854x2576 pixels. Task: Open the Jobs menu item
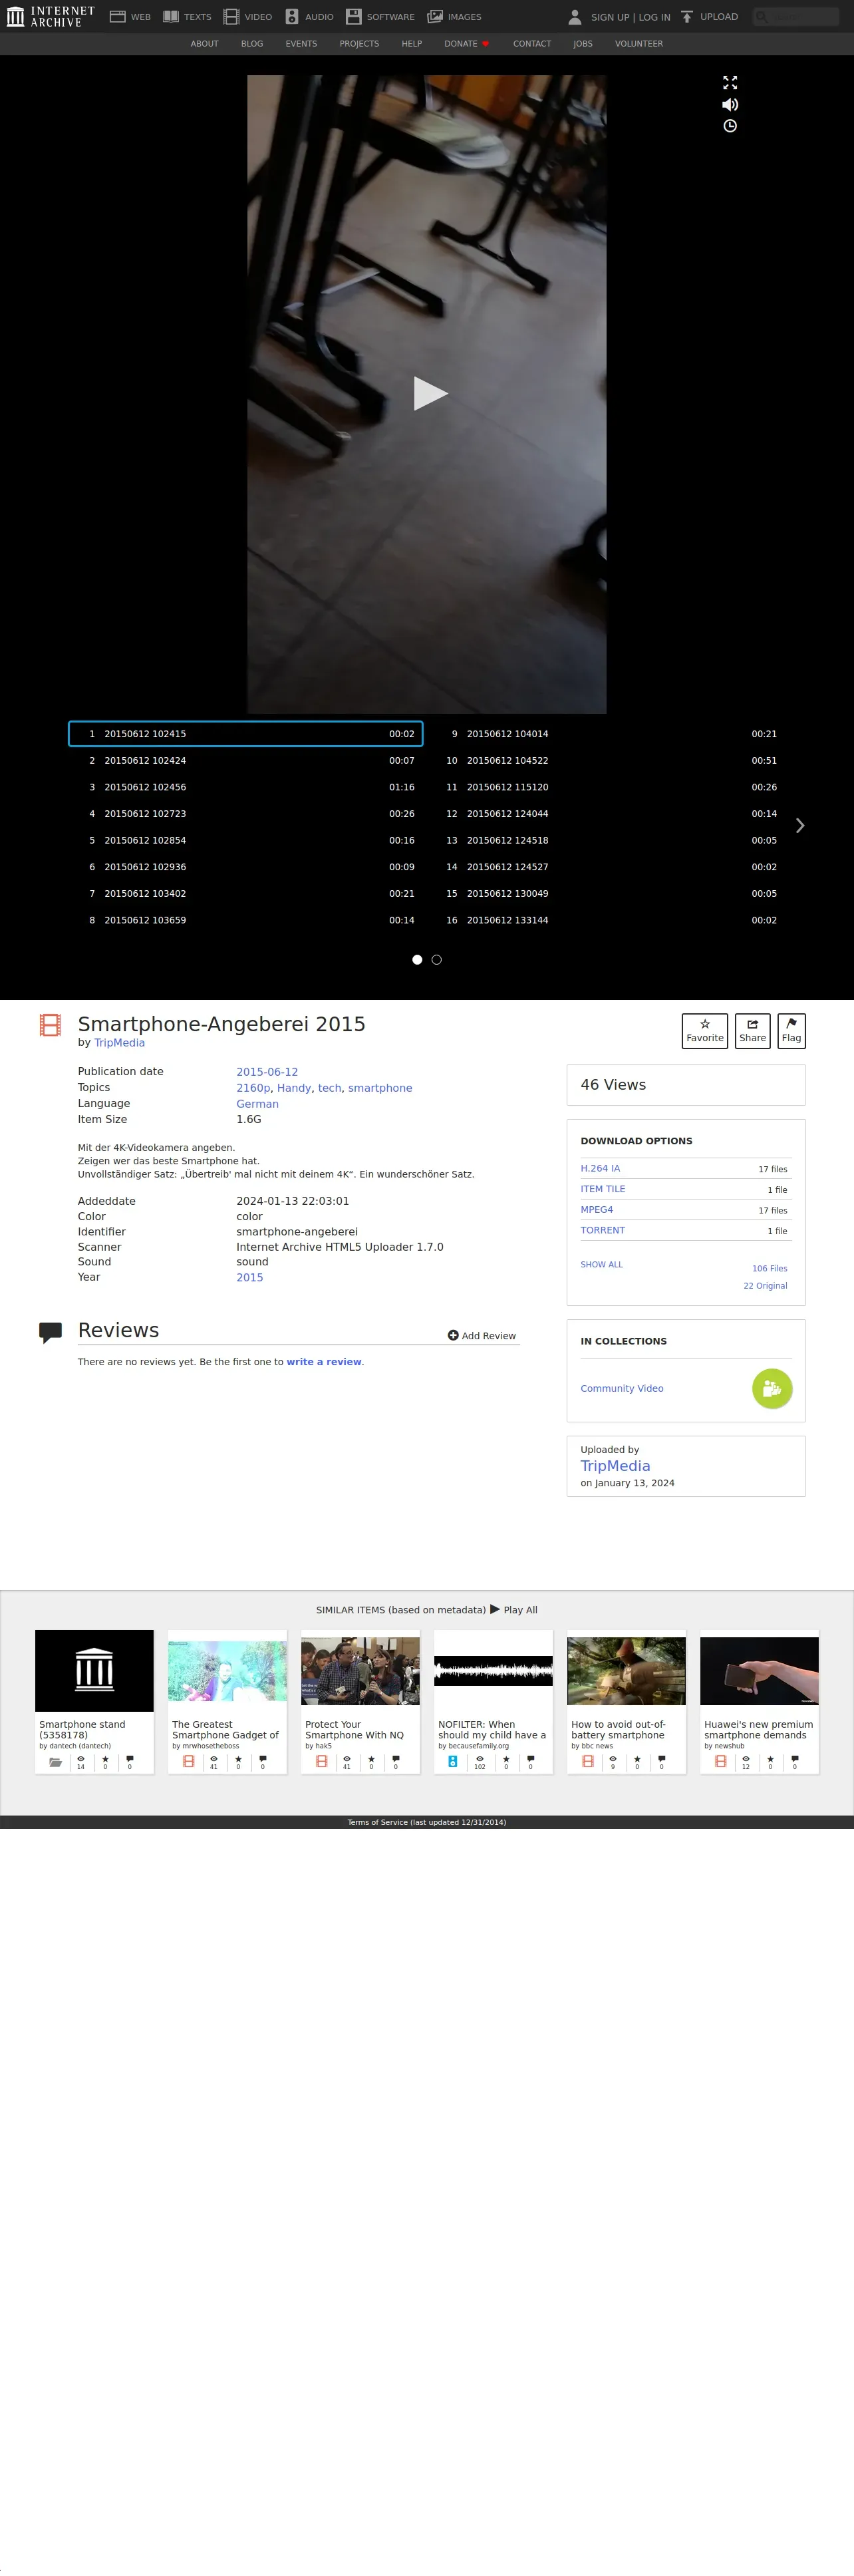coord(583,44)
